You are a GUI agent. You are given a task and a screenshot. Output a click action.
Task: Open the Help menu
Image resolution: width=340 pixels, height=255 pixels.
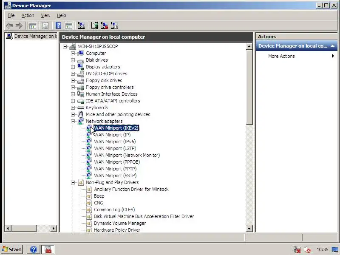click(62, 15)
